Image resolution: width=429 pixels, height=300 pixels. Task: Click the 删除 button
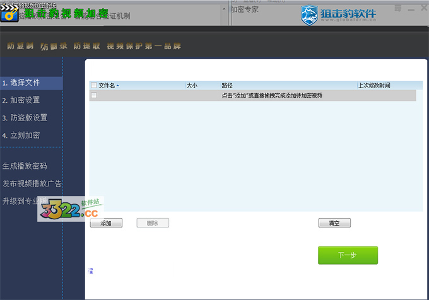pyautogui.click(x=153, y=223)
